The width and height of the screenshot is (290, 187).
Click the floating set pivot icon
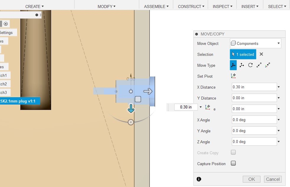click(208, 107)
